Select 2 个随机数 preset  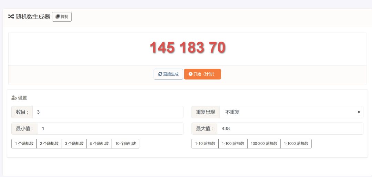click(49, 144)
